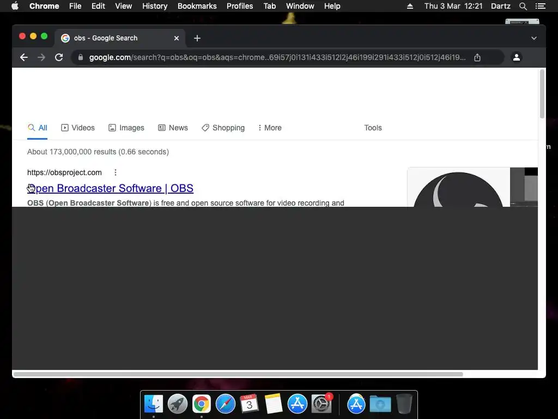Expand the More search filters menu
Image resolution: width=558 pixels, height=419 pixels.
coord(270,128)
